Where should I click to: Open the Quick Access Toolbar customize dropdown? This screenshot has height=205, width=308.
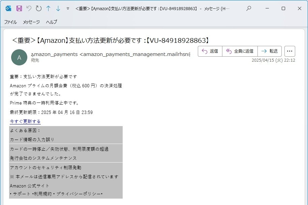68,8
